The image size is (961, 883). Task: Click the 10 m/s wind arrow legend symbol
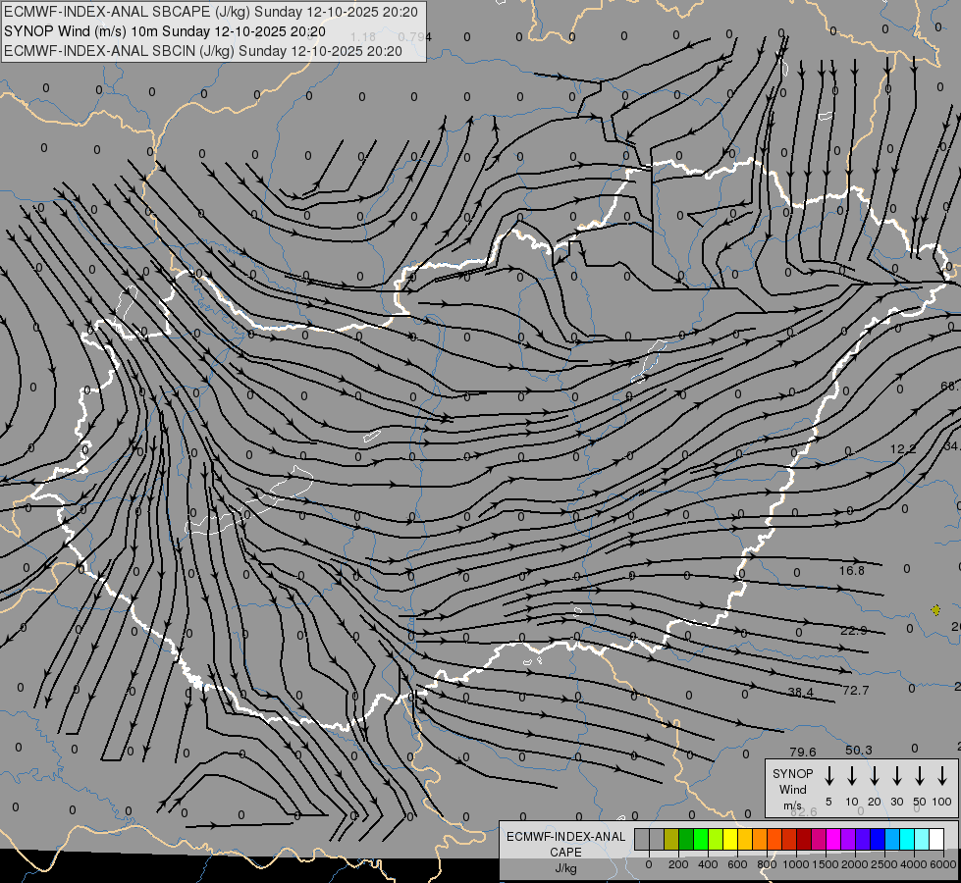tap(851, 776)
